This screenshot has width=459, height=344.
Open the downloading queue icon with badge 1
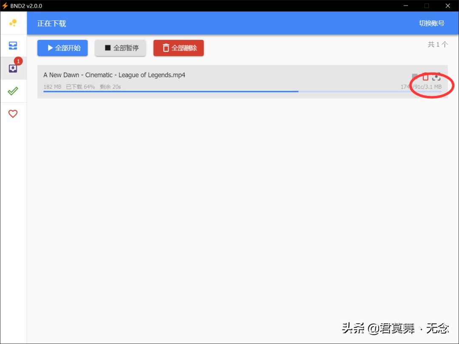[13, 68]
